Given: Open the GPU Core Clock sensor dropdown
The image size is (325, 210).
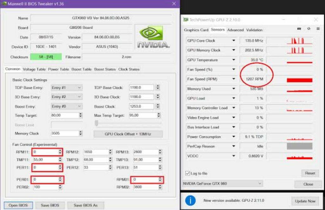Looking at the screenshot, I should click(234, 41).
